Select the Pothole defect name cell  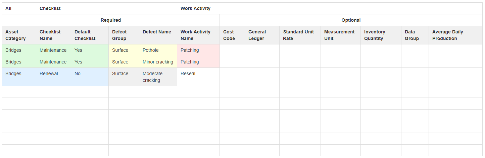[158, 50]
